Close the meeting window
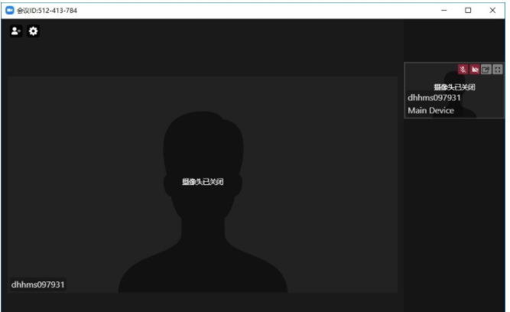510x312 pixels. (x=492, y=11)
